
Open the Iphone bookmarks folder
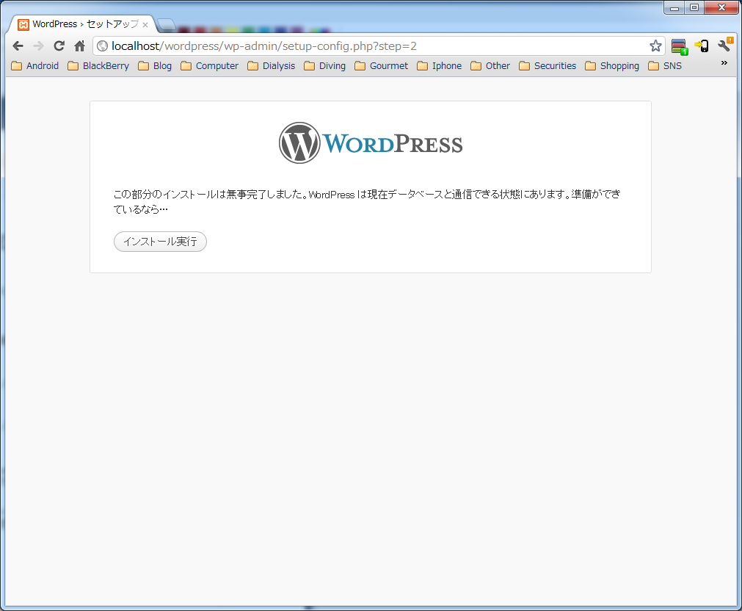tap(439, 66)
